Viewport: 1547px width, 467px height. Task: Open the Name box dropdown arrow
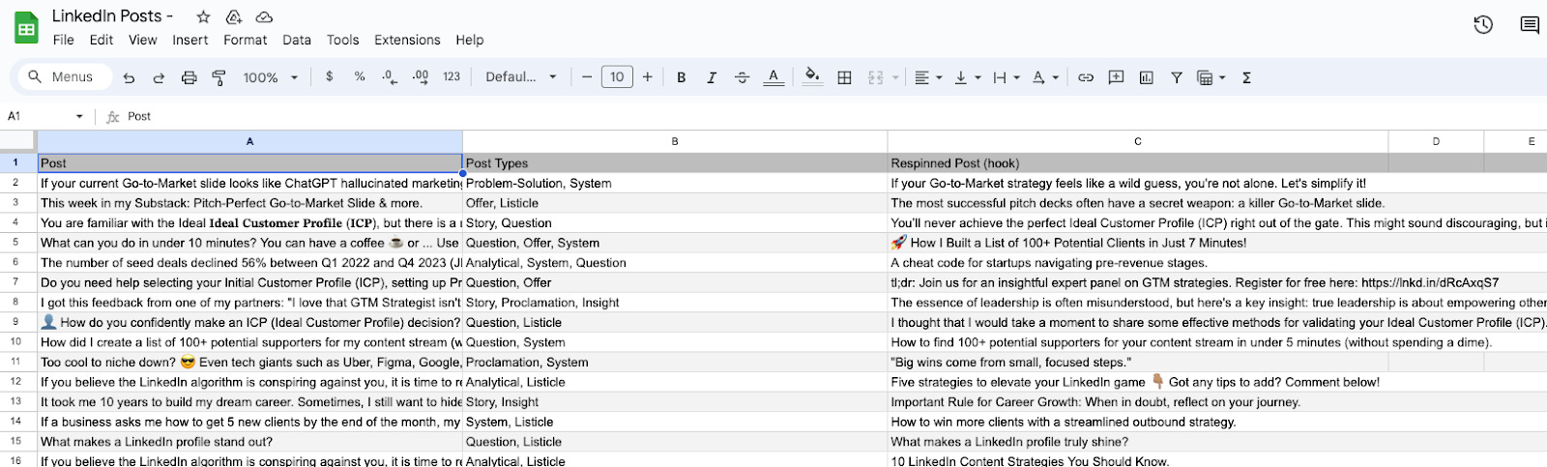pos(79,116)
